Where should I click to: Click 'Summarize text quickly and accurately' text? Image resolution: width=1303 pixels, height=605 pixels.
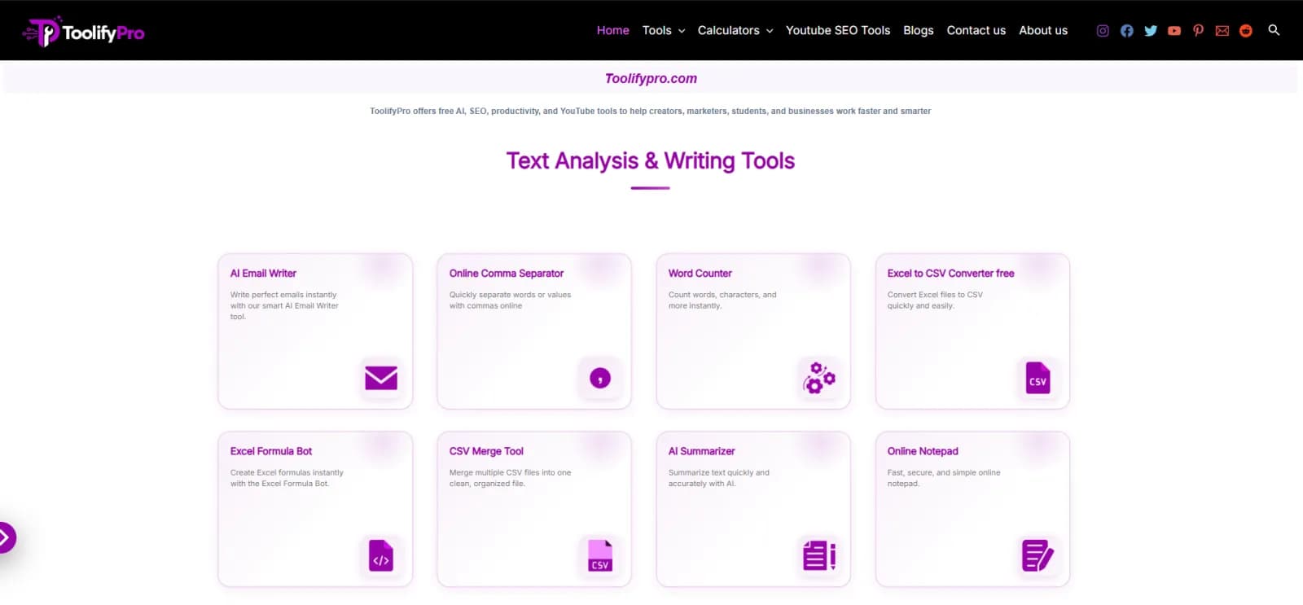coord(719,478)
